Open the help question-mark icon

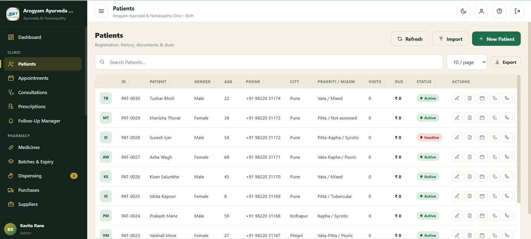tap(499, 11)
